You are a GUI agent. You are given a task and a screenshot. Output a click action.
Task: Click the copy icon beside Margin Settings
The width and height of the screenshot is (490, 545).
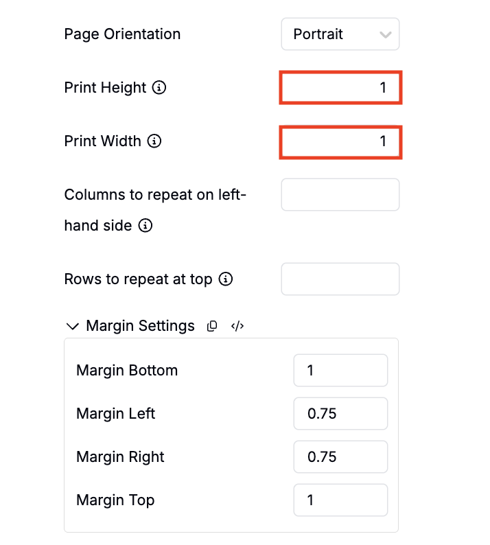pos(212,327)
